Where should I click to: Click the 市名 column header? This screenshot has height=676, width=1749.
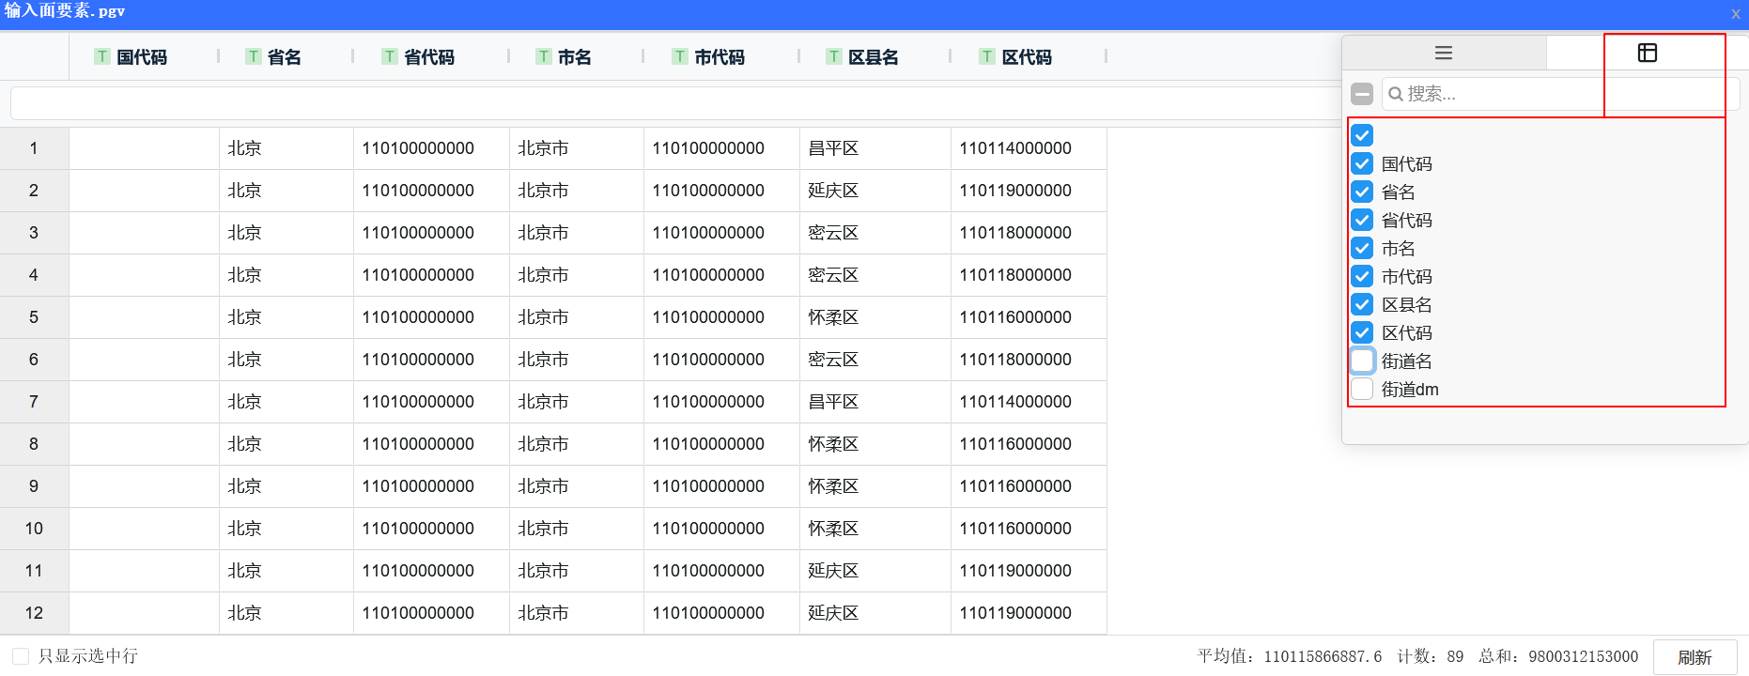574,56
